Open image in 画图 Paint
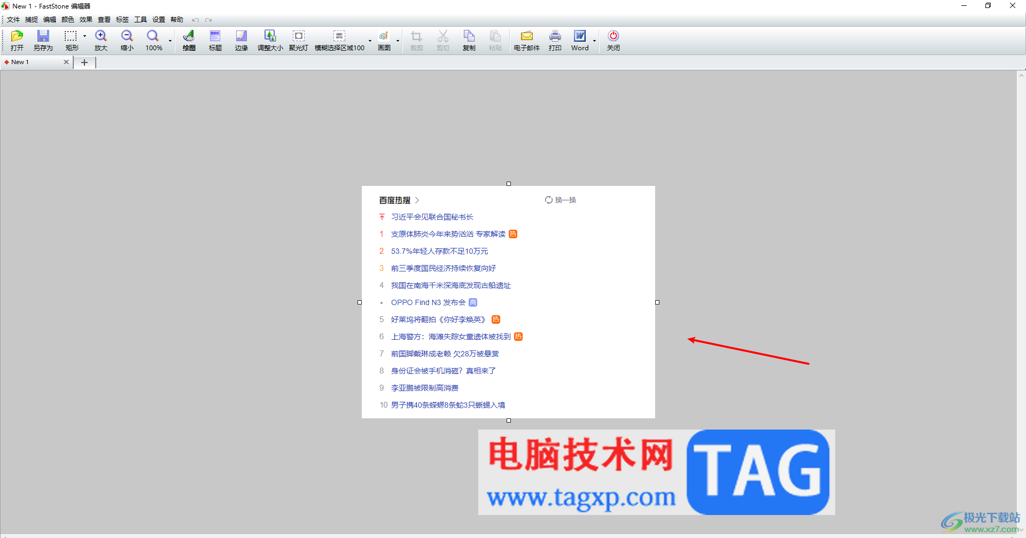The width and height of the screenshot is (1026, 538). 384,41
